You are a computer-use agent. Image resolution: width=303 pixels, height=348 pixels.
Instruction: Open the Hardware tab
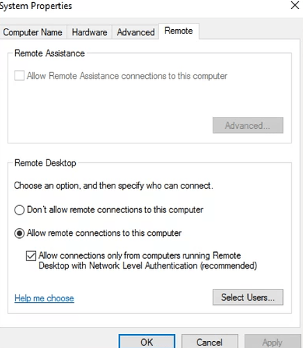90,32
